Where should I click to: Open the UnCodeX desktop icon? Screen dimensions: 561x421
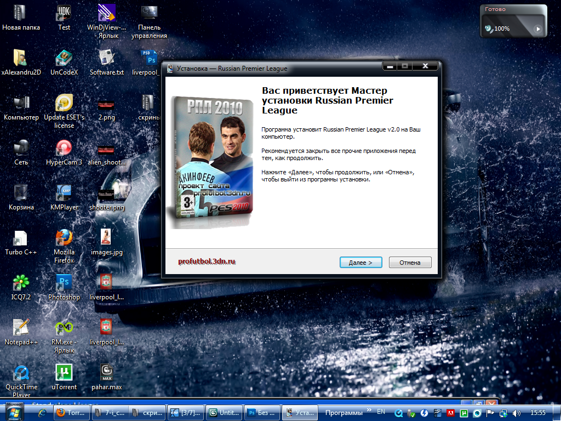point(64,62)
